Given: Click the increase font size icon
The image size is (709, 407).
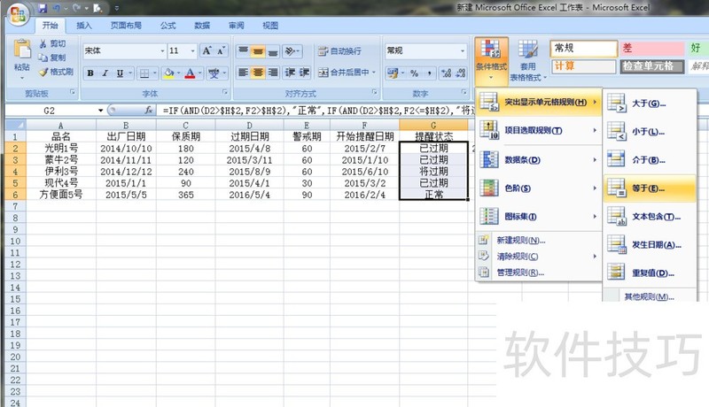Looking at the screenshot, I should (208, 51).
